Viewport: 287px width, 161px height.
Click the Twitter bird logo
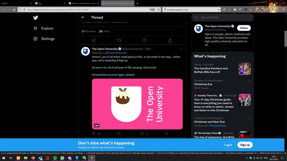(36, 18)
